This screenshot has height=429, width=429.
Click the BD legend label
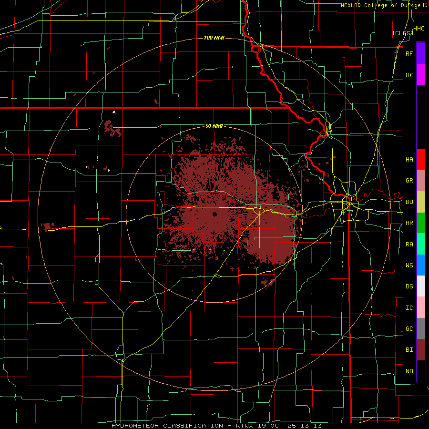click(409, 202)
